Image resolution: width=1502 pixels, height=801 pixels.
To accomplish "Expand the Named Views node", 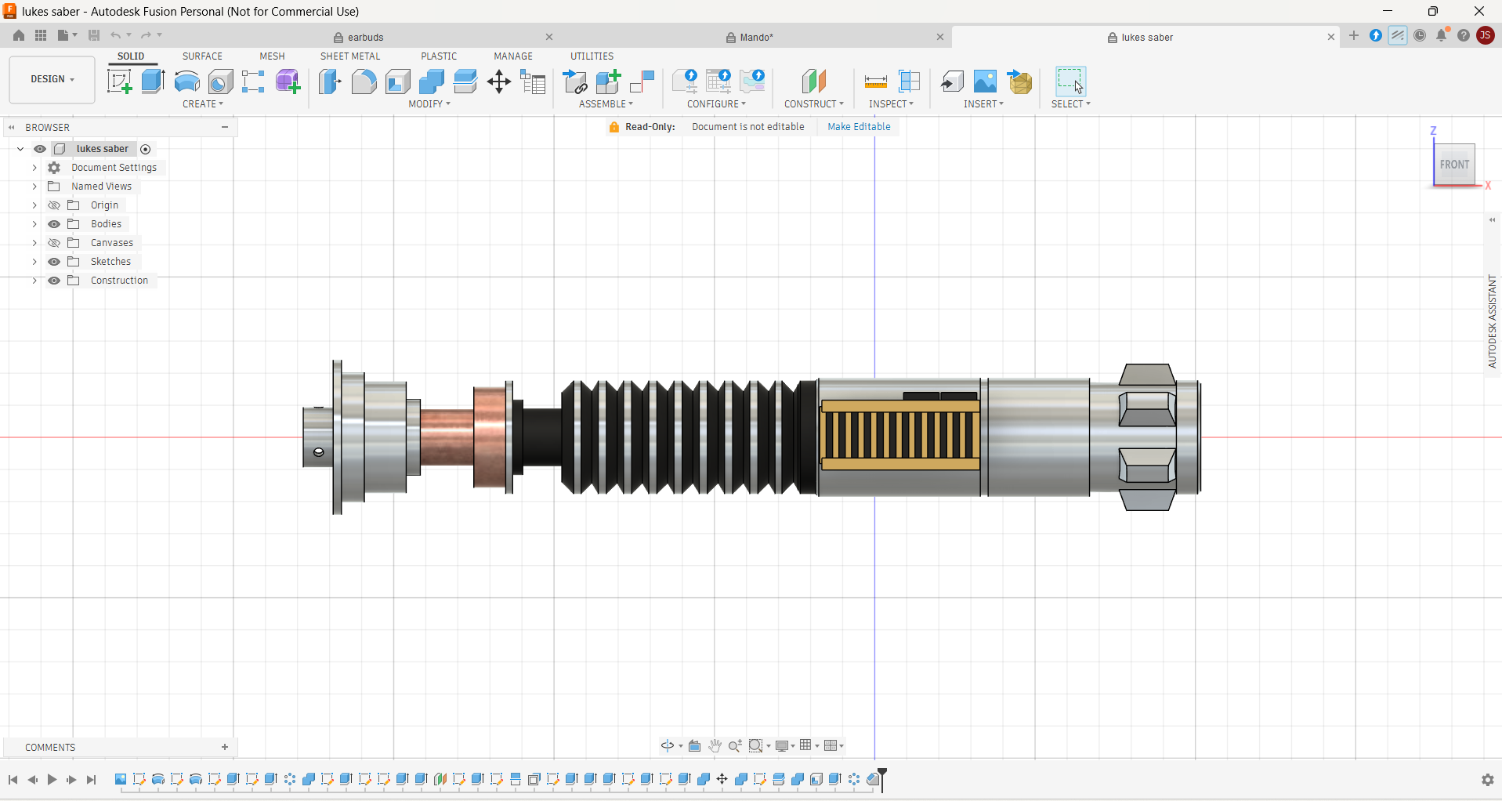I will coord(34,187).
